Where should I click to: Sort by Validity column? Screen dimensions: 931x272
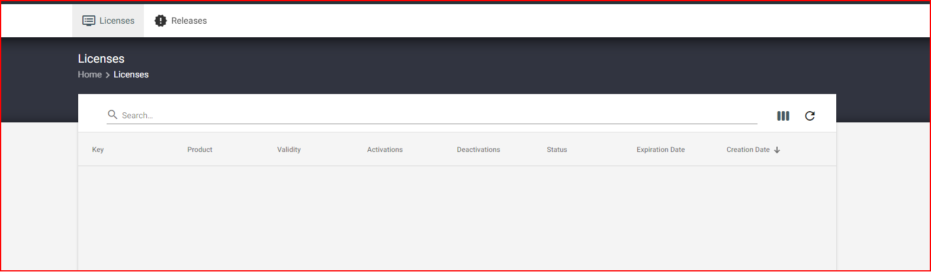coord(289,150)
